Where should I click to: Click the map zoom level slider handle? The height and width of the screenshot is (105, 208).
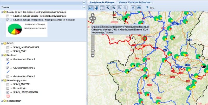pos(93,50)
